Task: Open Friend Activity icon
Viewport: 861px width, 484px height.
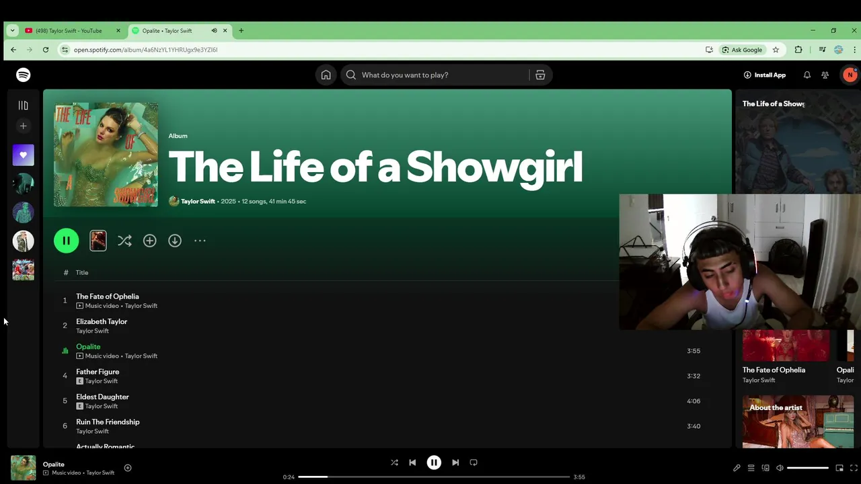Action: click(825, 75)
